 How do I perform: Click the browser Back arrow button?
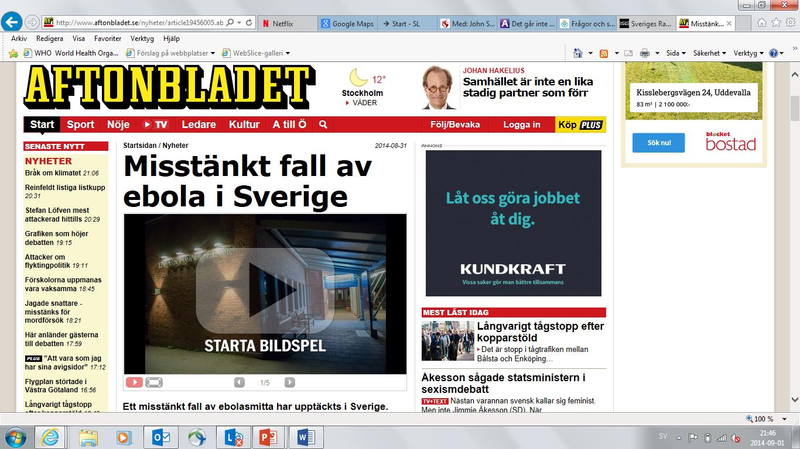(x=12, y=23)
